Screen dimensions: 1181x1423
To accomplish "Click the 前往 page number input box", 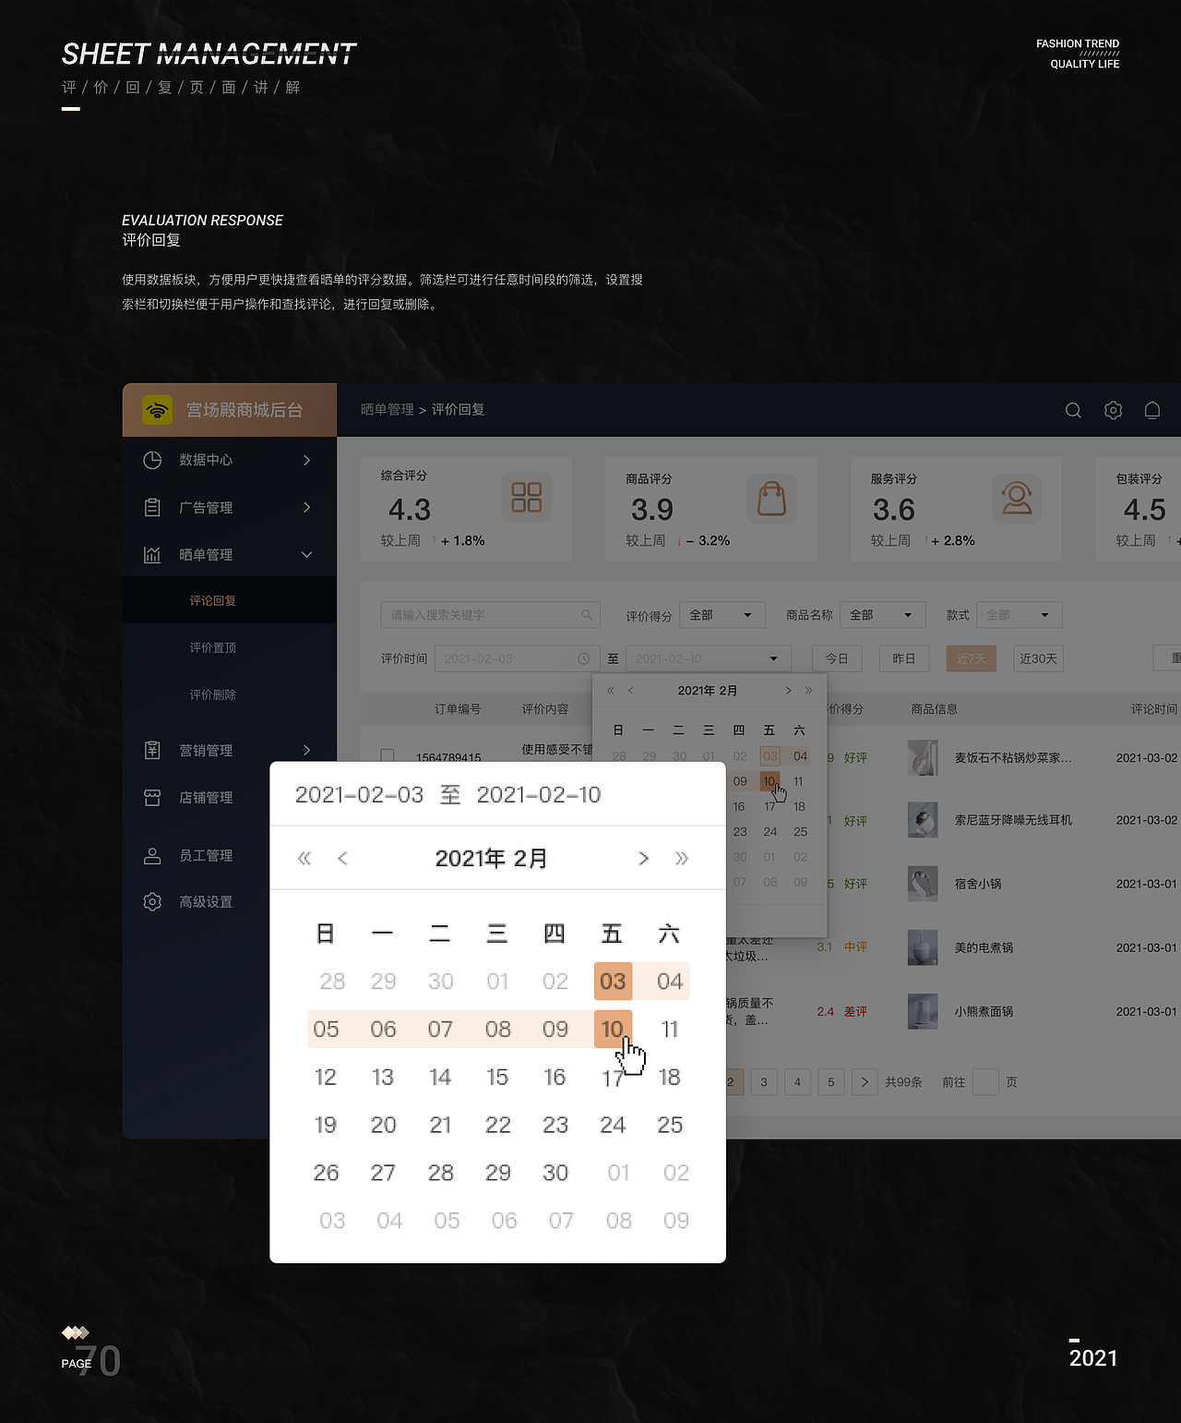I will (x=986, y=1082).
